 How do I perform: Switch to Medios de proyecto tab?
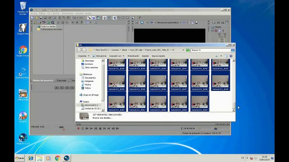pyautogui.click(x=43, y=81)
